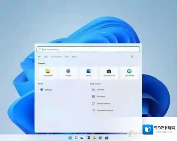
Task: Expand the More filter dropdown
Action: tap(74, 57)
